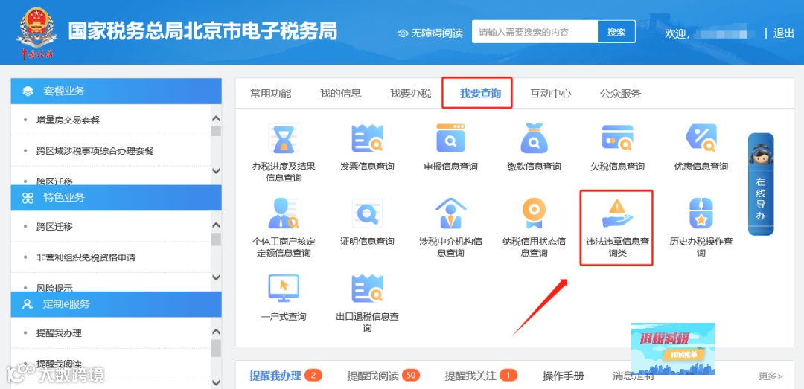Open 一户式查询 monitor icon
The height and width of the screenshot is (389, 804).
(x=284, y=289)
